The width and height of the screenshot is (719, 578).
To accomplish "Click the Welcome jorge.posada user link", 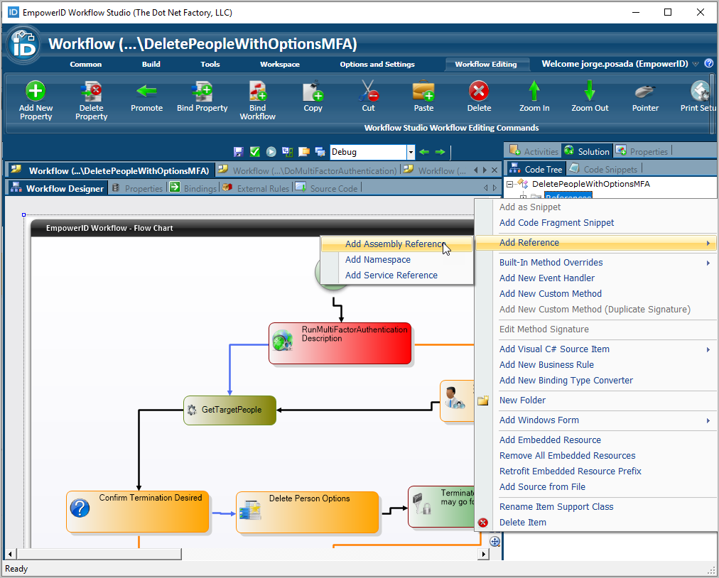I will tap(615, 64).
